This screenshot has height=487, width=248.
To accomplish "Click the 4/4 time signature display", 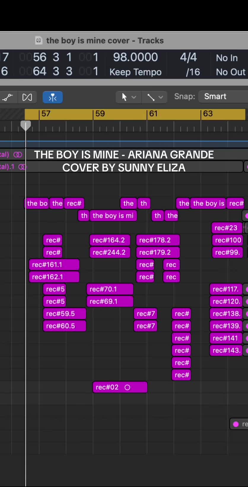I will pos(188,57).
